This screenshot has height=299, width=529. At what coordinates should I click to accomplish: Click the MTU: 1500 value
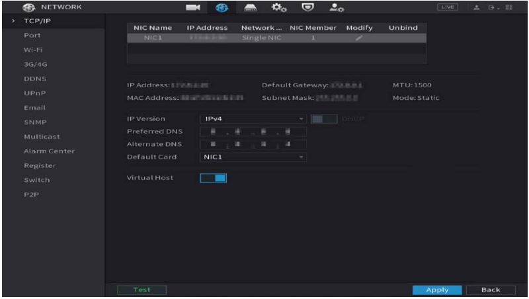pyautogui.click(x=412, y=85)
